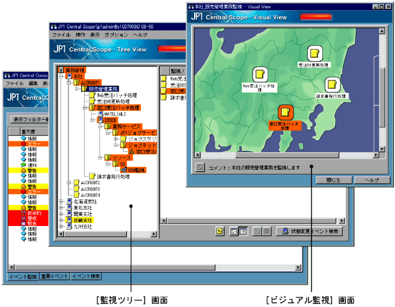Screen dimensions: 395x307
Task: Click the 九州支社 computer icon
Action: 70,227
